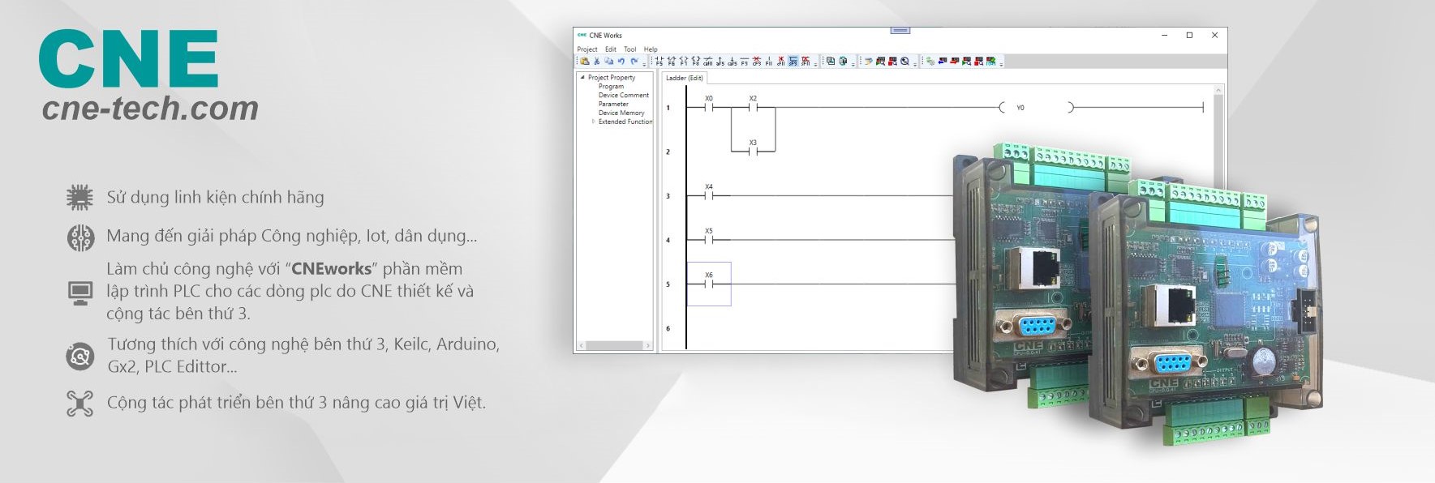
Task: Click the yellow note comment icon
Action: click(x=869, y=61)
